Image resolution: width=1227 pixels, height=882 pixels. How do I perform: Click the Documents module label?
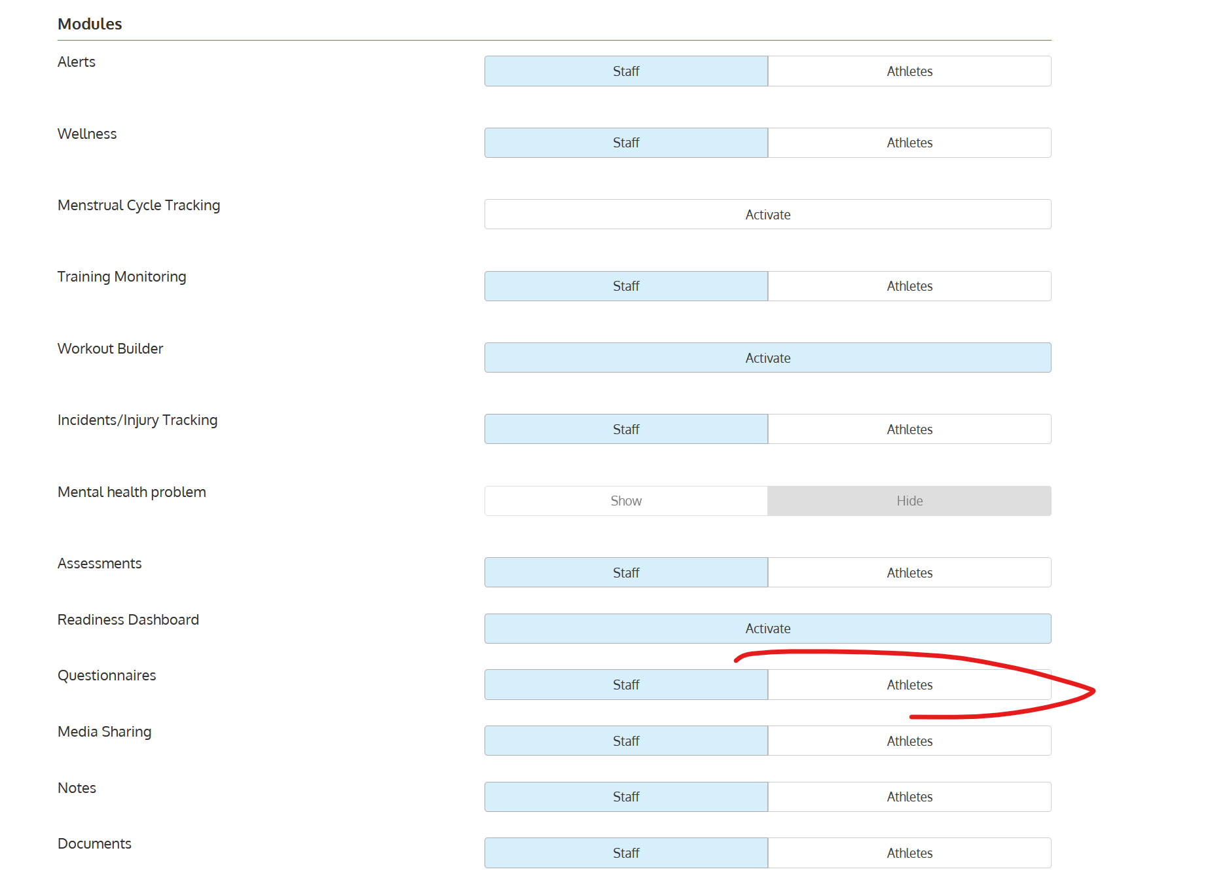(x=94, y=844)
